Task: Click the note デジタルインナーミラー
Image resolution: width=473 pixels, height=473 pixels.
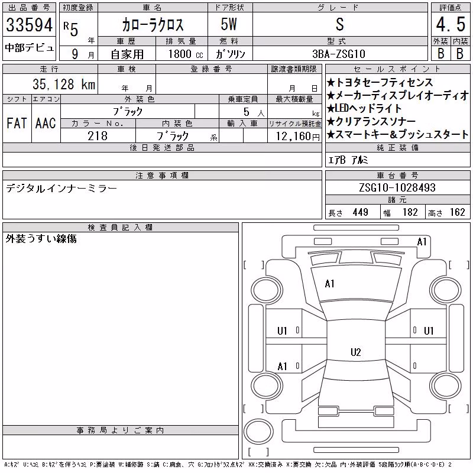Action: point(61,189)
